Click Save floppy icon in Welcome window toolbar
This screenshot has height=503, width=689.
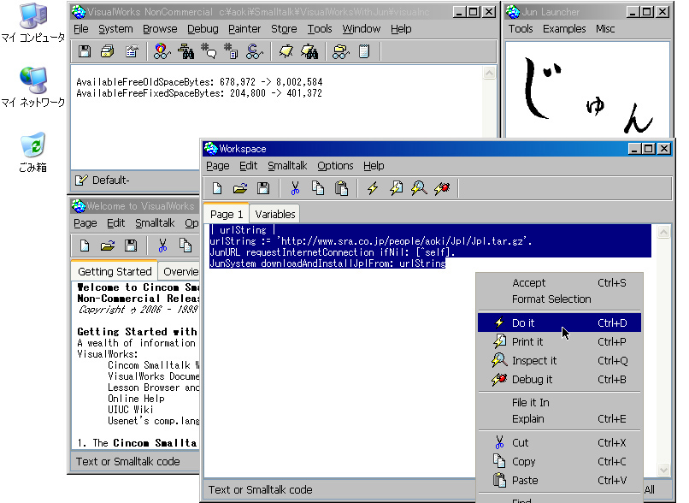coord(131,246)
